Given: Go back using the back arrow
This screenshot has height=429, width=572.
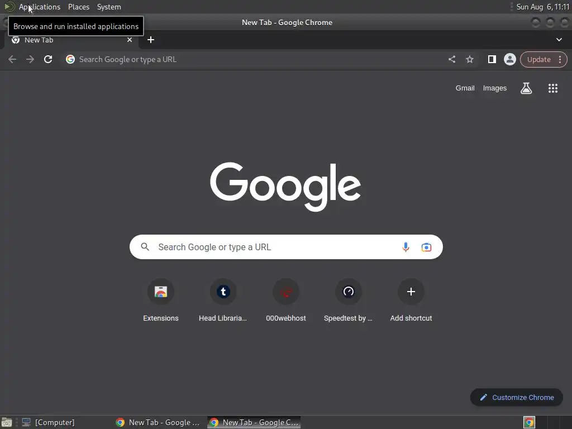Looking at the screenshot, I should coord(12,59).
